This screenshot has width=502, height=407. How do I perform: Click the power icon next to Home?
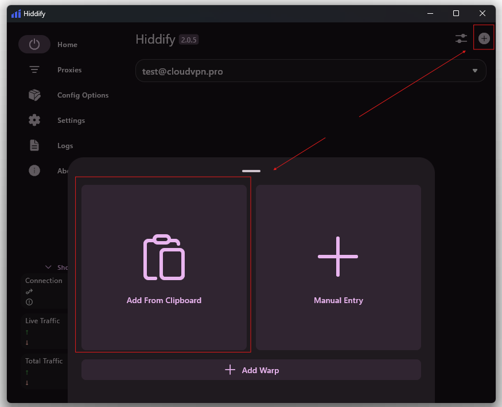tap(34, 44)
